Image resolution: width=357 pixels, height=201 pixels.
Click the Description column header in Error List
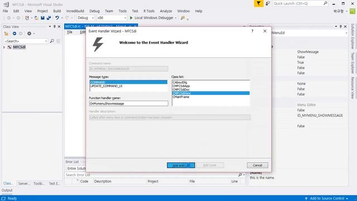[x=120, y=181]
